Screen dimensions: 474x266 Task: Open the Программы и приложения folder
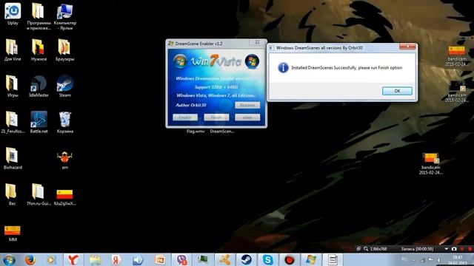pos(39,16)
